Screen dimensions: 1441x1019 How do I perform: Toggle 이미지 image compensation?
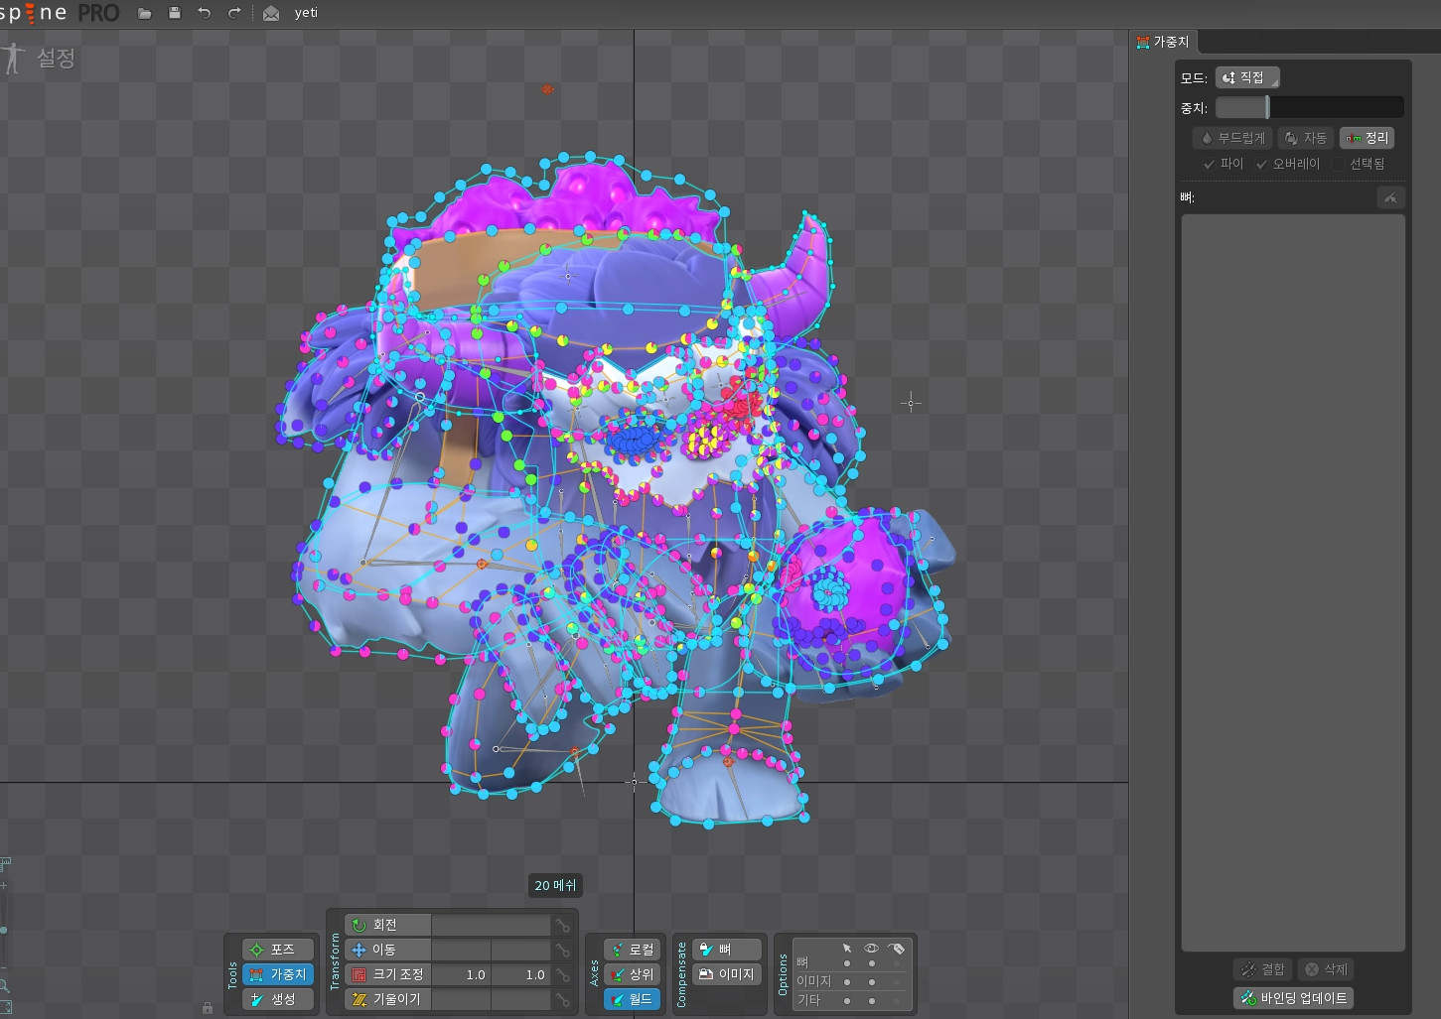[727, 974]
